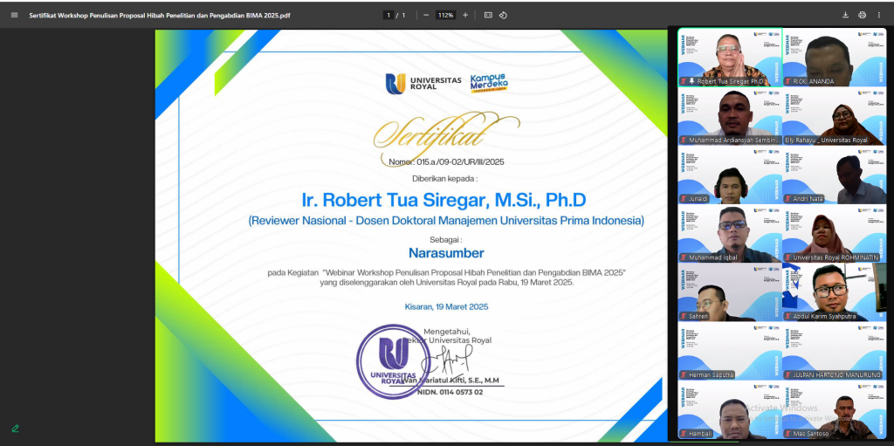Click the zoom in plus button
Image resolution: width=894 pixels, height=446 pixels.
(x=465, y=15)
